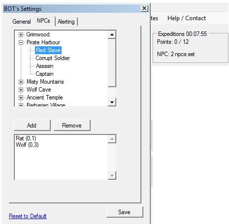
Task: Click the Add button
Action: click(x=32, y=126)
